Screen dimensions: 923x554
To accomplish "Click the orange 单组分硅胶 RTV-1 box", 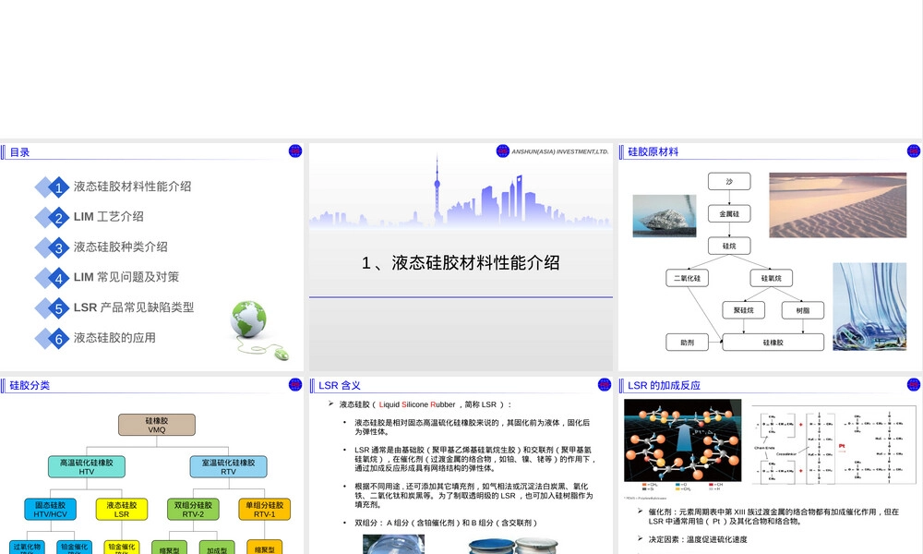I will 264,510.
